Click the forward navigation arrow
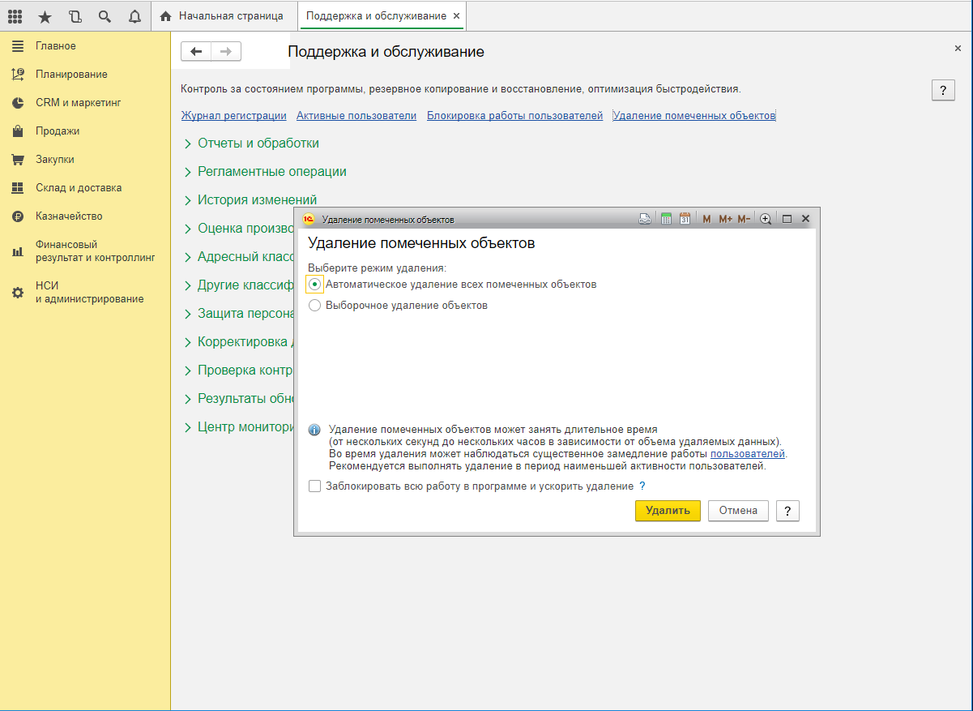The height and width of the screenshot is (711, 973). coord(226,52)
